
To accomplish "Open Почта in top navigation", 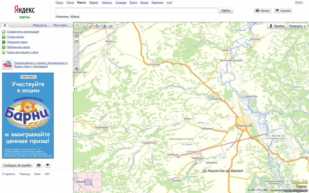I will 70,3.
